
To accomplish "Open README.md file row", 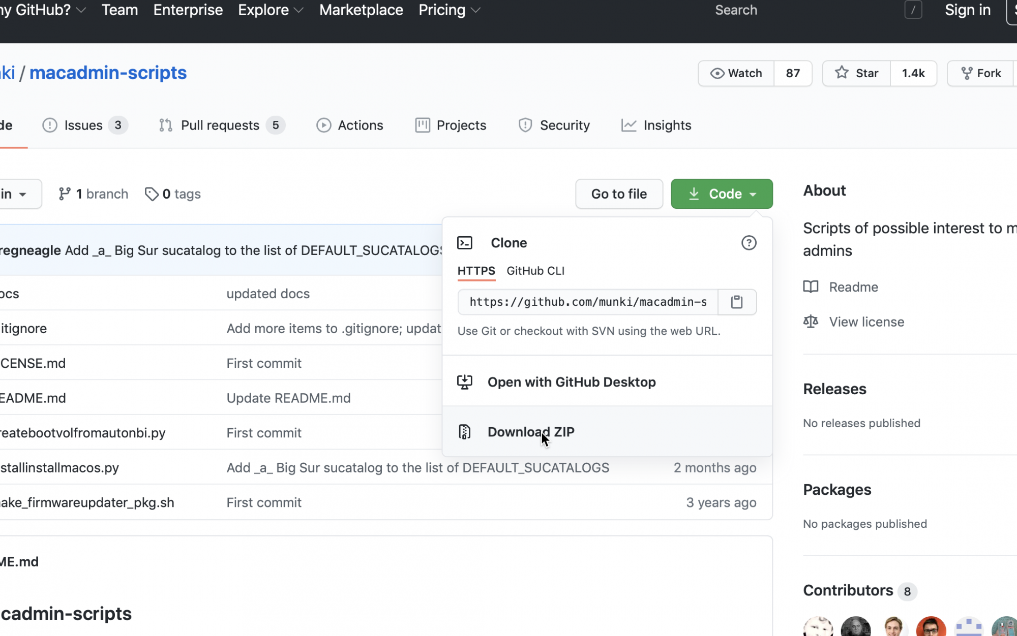I will [x=33, y=398].
